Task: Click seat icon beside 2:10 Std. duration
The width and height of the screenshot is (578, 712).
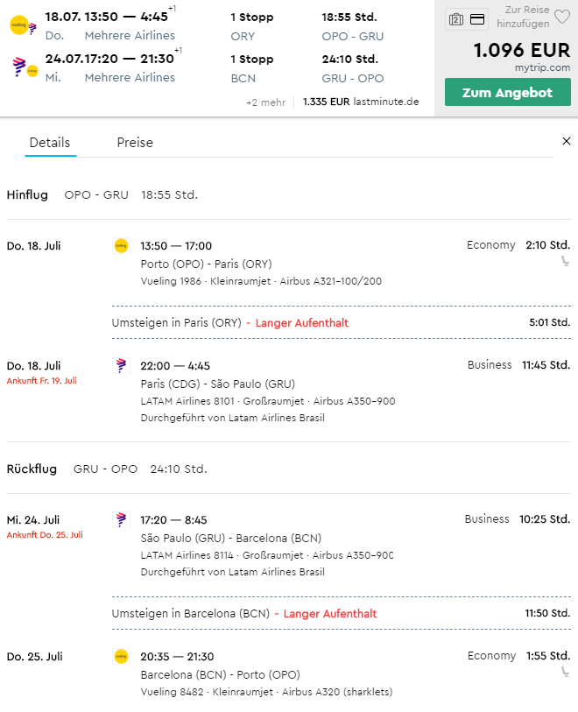Action: pos(565,261)
